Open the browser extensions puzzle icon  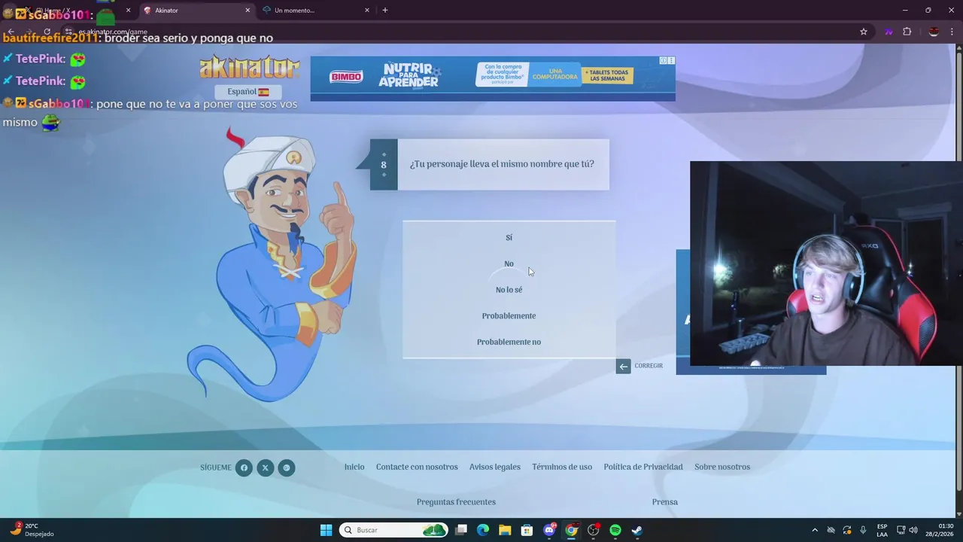pos(907,32)
